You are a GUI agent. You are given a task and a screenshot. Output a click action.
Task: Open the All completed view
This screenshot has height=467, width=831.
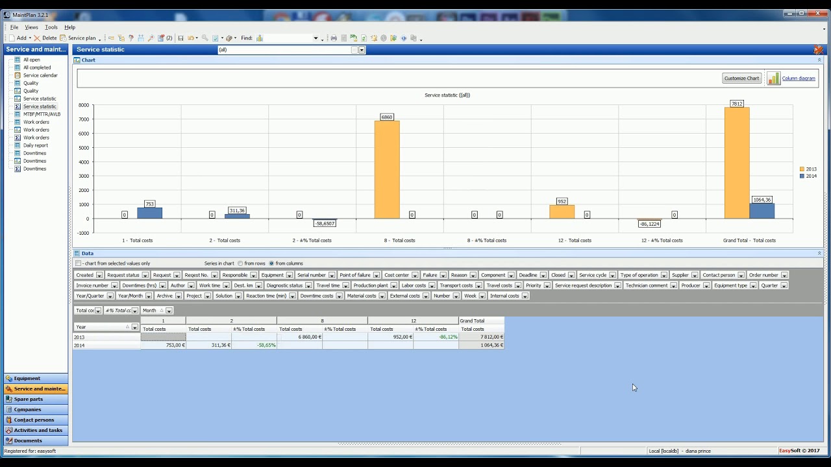37,67
